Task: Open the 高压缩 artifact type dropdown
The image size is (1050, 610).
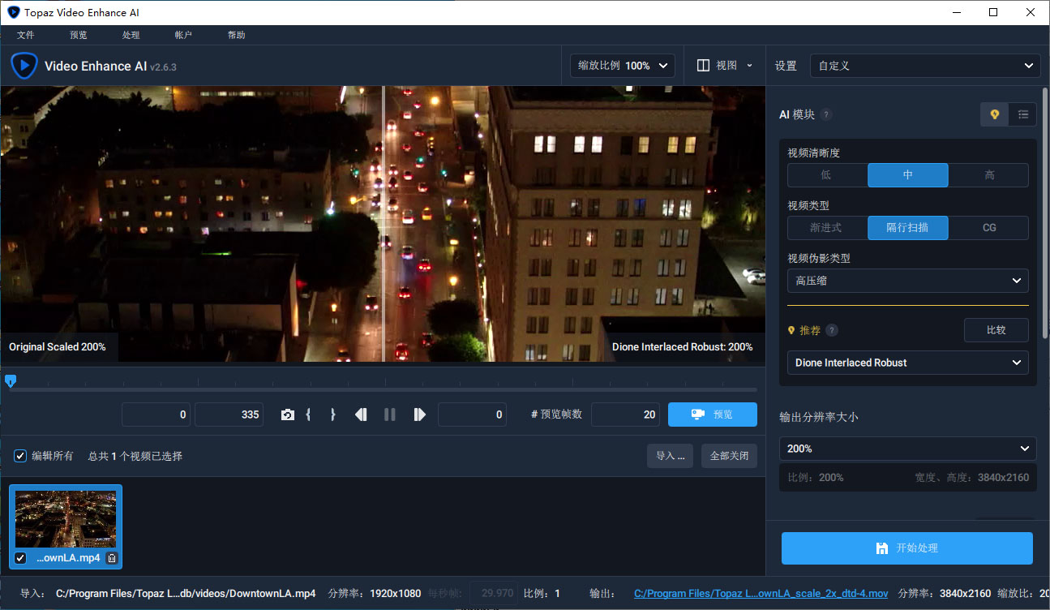Action: (x=908, y=281)
